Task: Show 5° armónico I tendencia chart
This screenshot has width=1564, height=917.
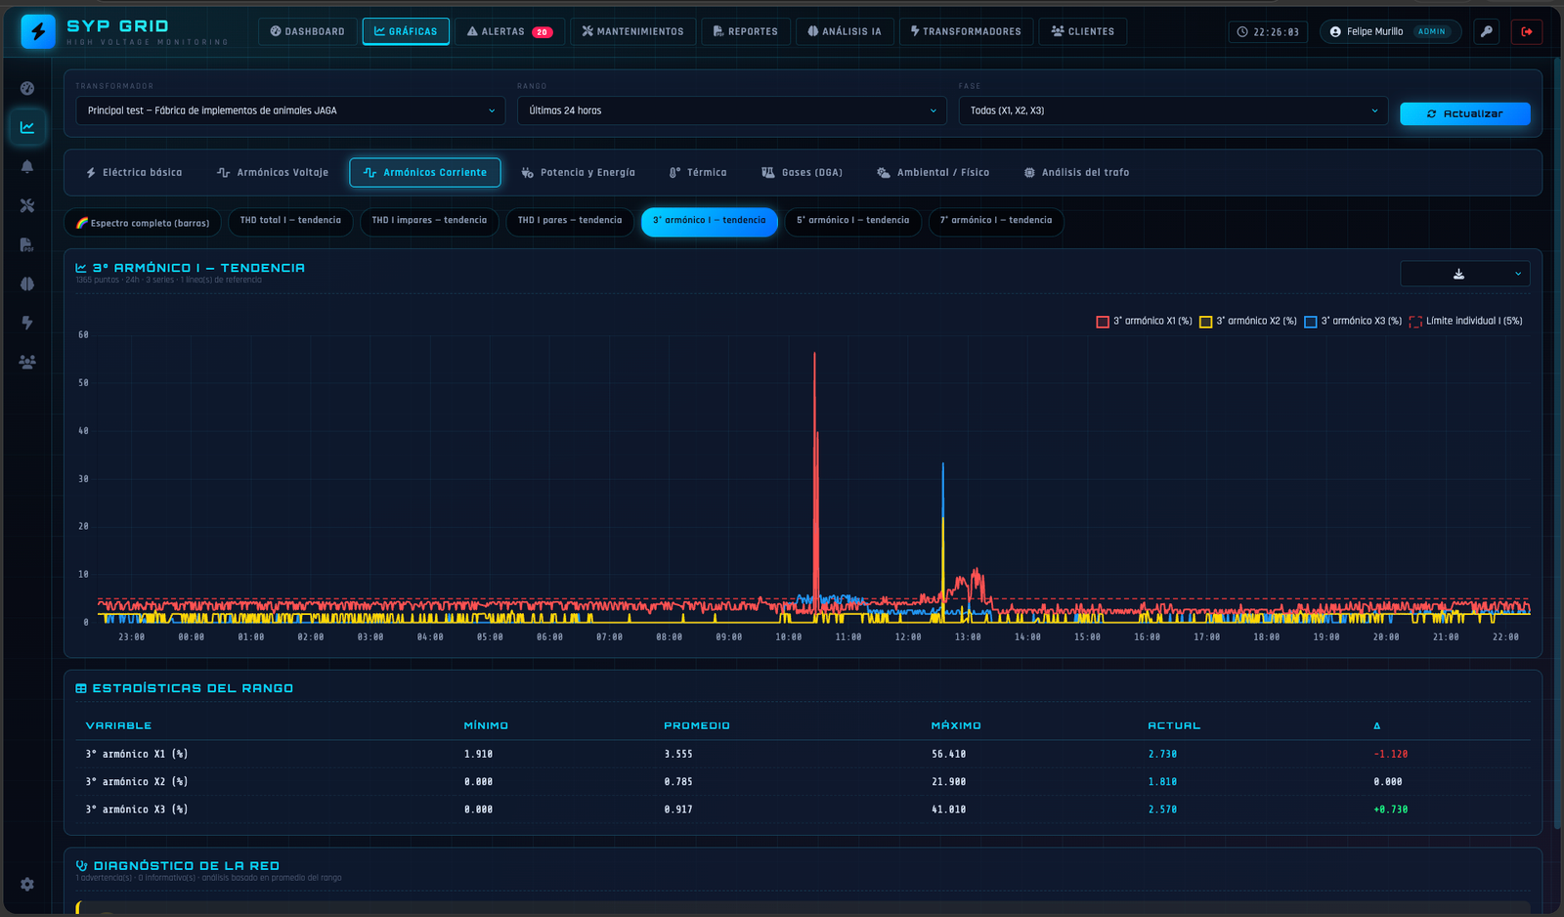Action: point(853,221)
